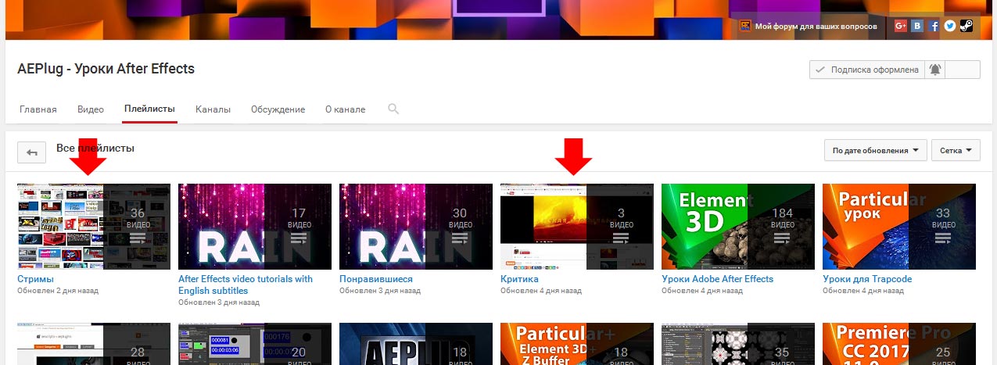Click the Все плейлисты heading text
The height and width of the screenshot is (365, 997).
click(x=95, y=148)
